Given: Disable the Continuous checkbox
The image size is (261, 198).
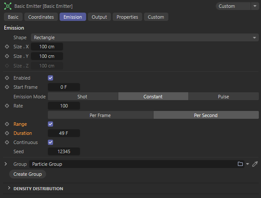Looking at the screenshot, I should coord(50,142).
